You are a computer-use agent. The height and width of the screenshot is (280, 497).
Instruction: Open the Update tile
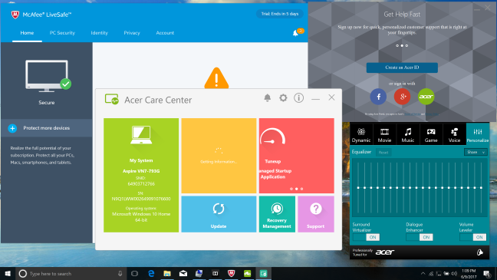(x=219, y=214)
